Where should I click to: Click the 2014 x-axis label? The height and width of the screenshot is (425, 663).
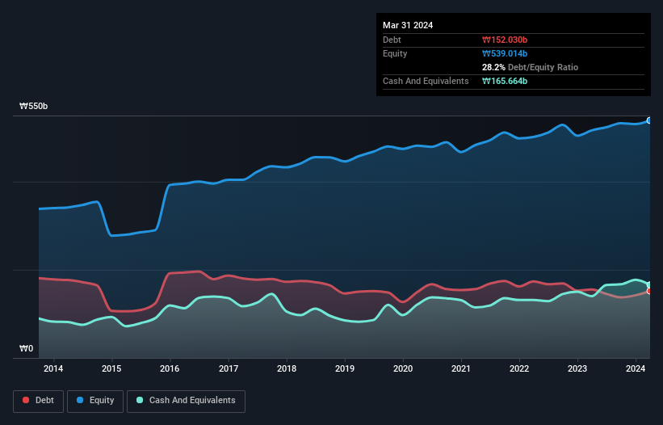click(x=53, y=368)
